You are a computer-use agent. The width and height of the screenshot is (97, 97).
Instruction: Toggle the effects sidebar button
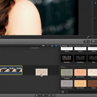[x=63, y=92]
